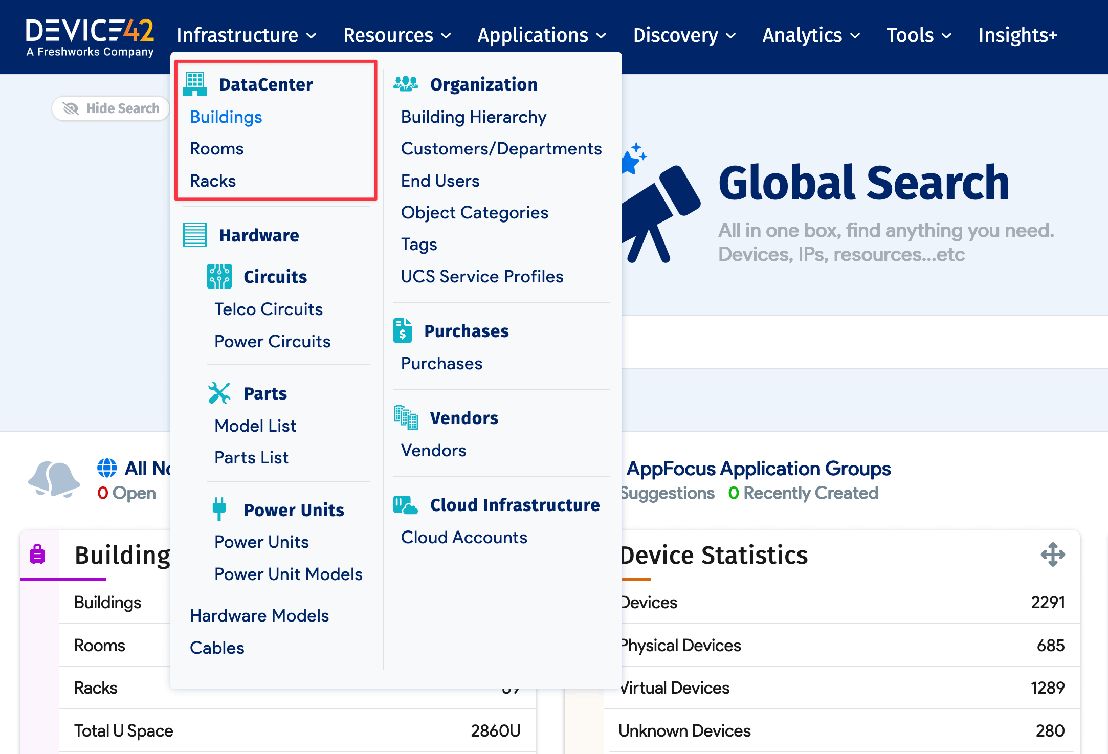Choose Power Unit Models menu entry

tap(289, 574)
